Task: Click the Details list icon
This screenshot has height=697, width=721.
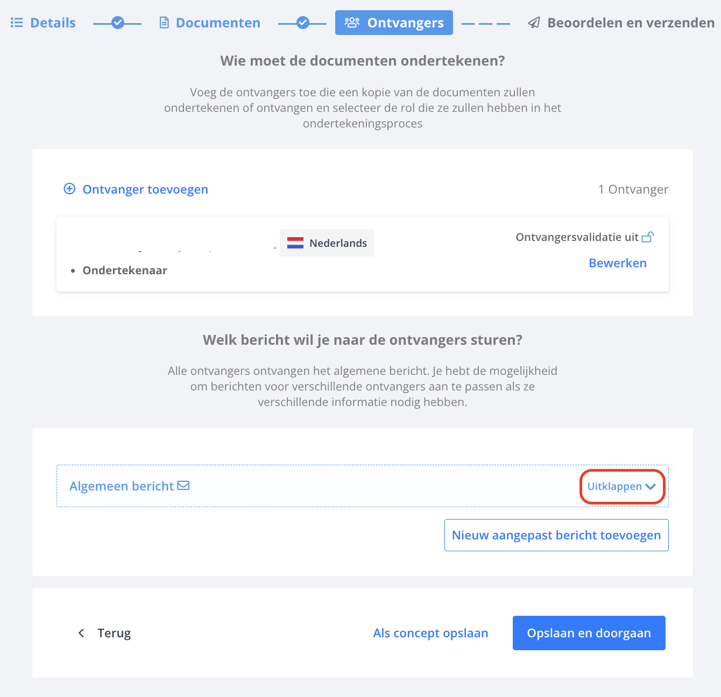Action: tap(17, 23)
